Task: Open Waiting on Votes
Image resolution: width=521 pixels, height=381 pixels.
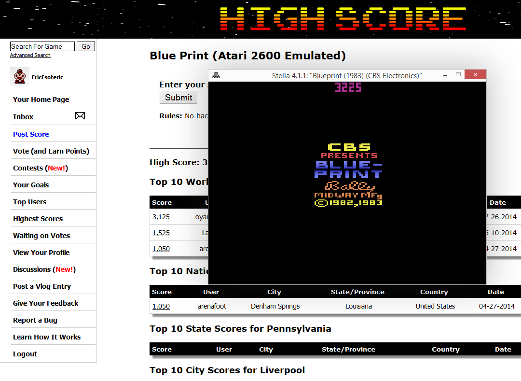Action: (41, 236)
